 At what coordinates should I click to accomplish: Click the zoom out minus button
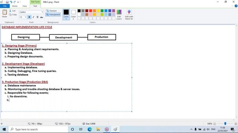click(215, 124)
